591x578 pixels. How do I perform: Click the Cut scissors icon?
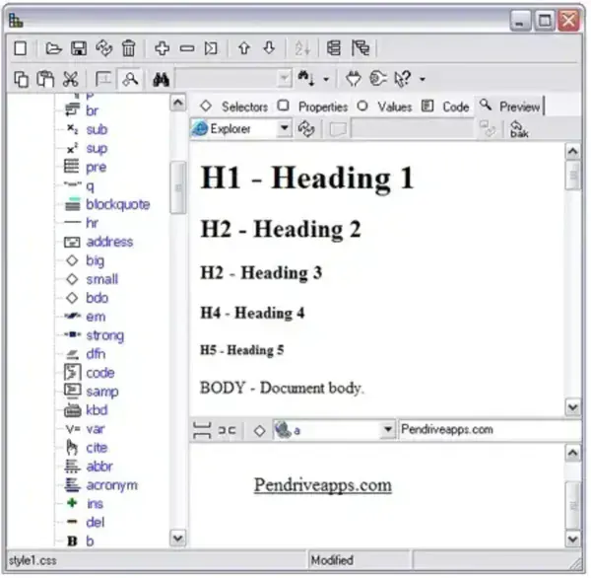pyautogui.click(x=71, y=79)
